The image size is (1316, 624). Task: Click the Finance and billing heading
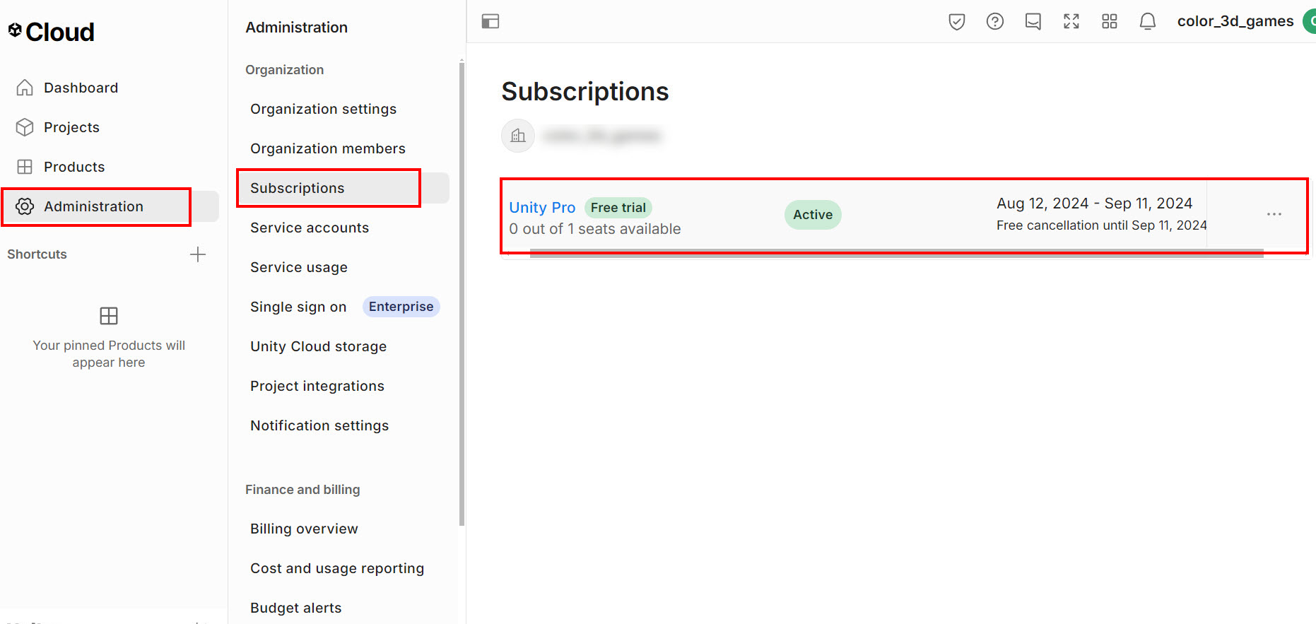click(x=302, y=490)
